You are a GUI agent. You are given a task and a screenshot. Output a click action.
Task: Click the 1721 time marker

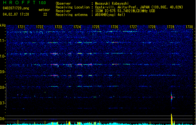pos(21,27)
